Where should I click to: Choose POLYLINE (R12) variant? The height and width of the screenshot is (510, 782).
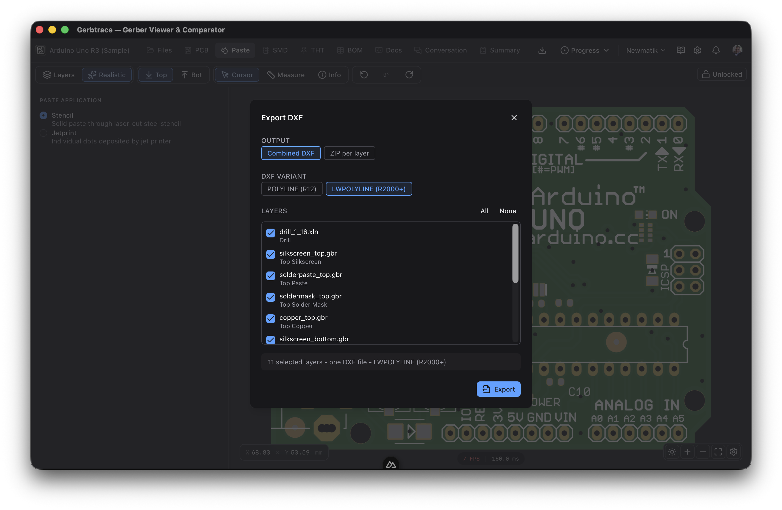pos(292,189)
